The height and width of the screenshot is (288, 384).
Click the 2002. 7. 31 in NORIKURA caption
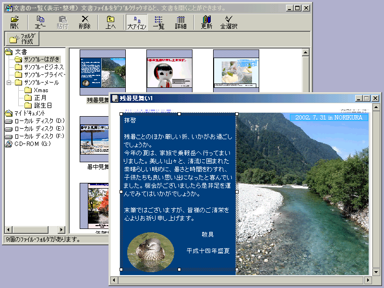click(329, 117)
